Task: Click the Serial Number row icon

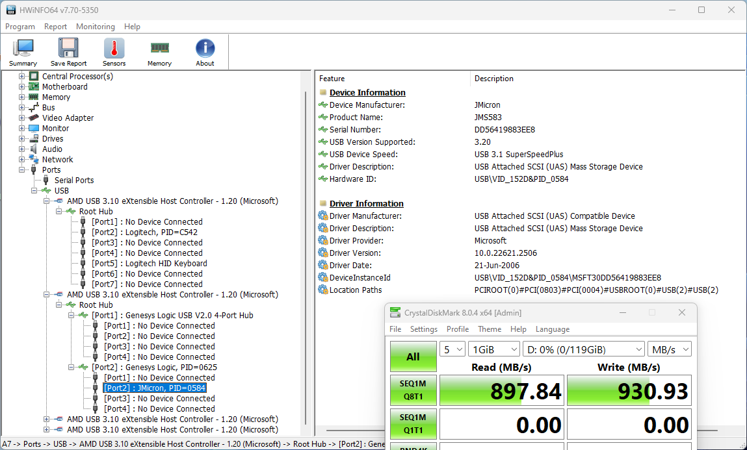Action: (x=323, y=129)
